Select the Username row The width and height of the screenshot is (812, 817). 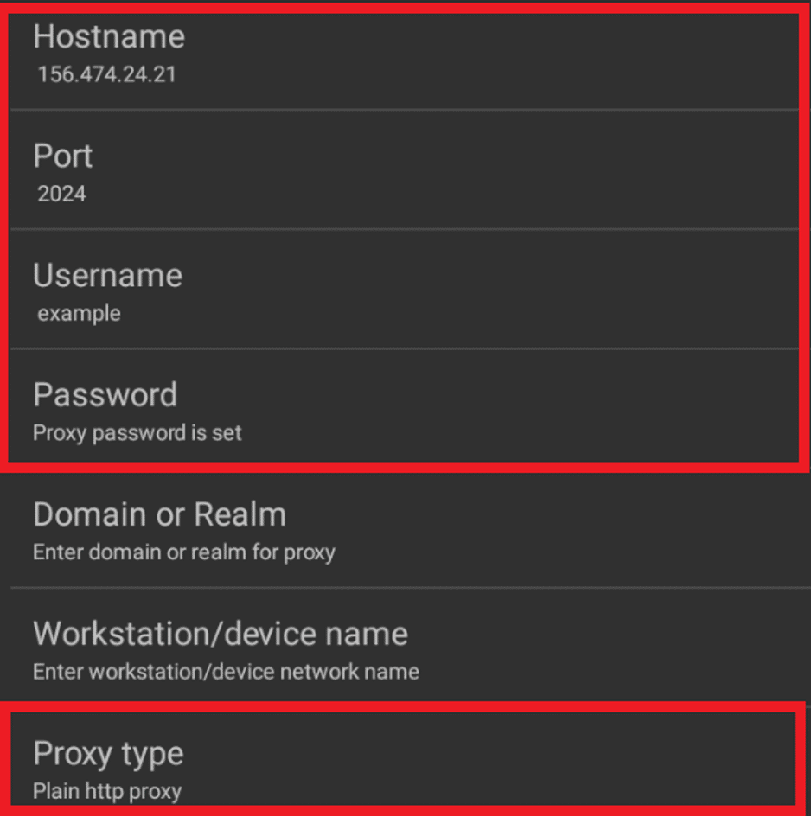[406, 290]
